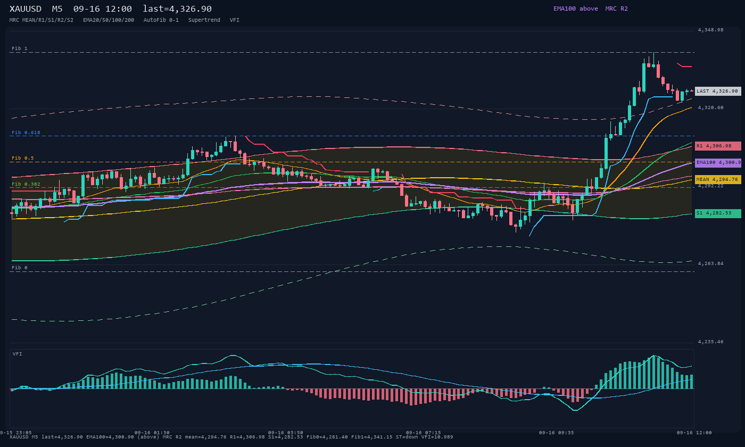Click the "09-16 09:35" time axis label
The height and width of the screenshot is (447, 745).
coord(557,433)
